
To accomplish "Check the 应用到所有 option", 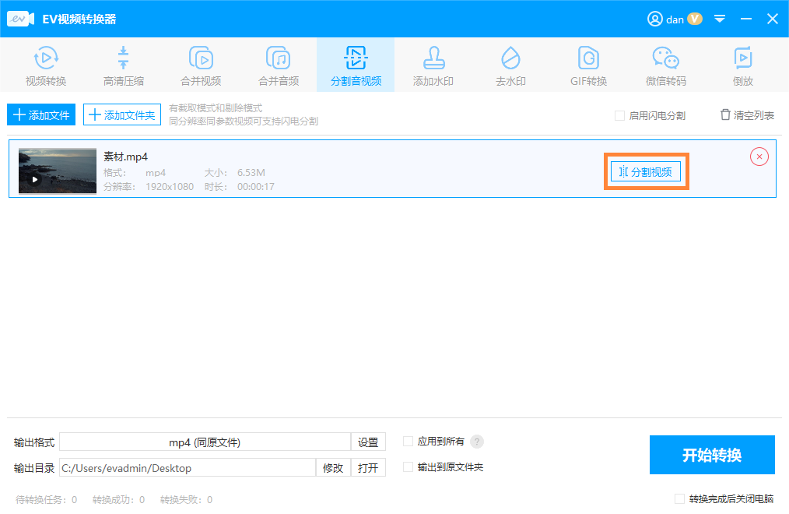I will [409, 442].
